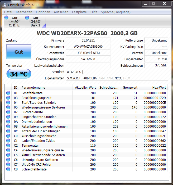Screen dimensions: 173x185
Task: Click status orb for Wiederzuweisungsereignisse
Action: (8, 150)
